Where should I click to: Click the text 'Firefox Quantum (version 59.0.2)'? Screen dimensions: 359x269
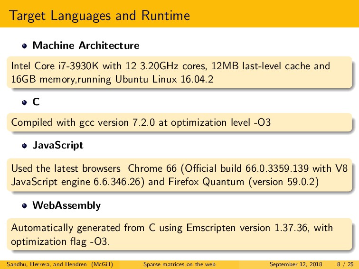[x=244, y=182]
